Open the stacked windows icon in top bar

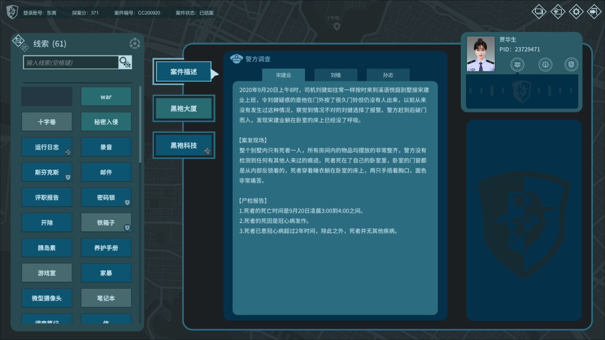pos(539,12)
